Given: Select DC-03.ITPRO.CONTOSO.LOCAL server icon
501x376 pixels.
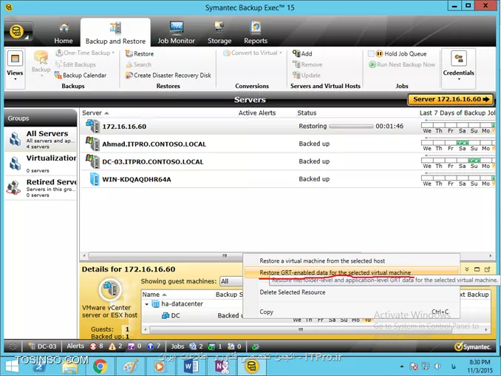Looking at the screenshot, I should point(93,161).
